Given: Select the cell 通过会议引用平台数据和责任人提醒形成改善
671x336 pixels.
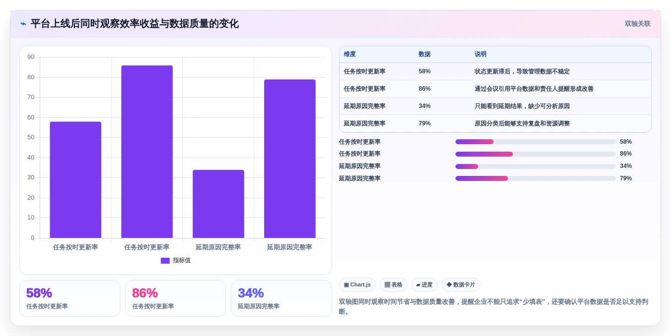Looking at the screenshot, I should tap(534, 89).
